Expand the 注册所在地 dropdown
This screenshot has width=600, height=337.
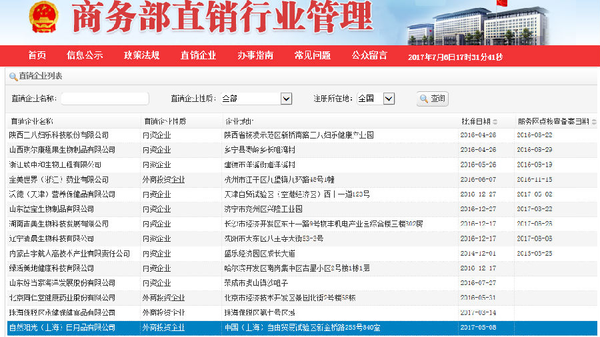389,99
